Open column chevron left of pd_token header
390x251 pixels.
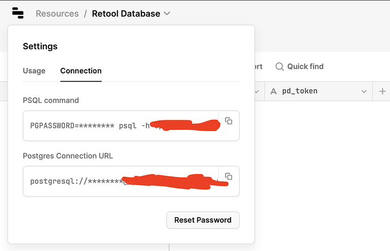click(x=257, y=92)
